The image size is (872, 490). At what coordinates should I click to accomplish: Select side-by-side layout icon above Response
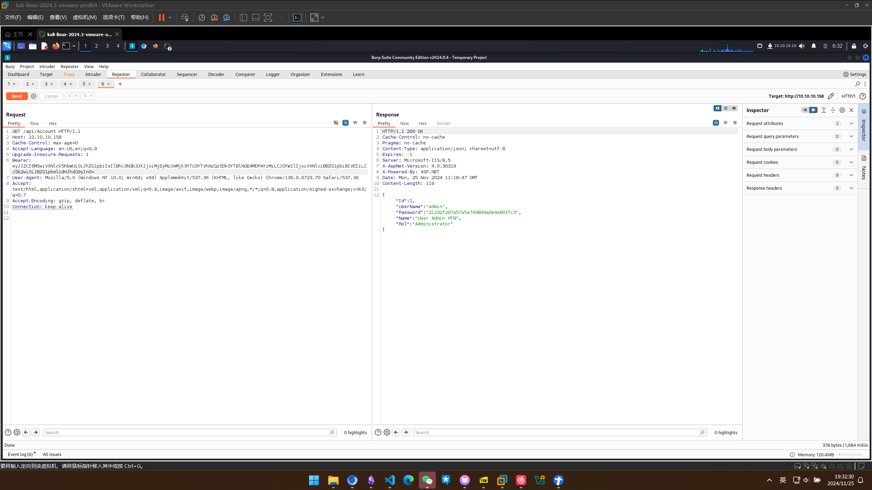[717, 108]
